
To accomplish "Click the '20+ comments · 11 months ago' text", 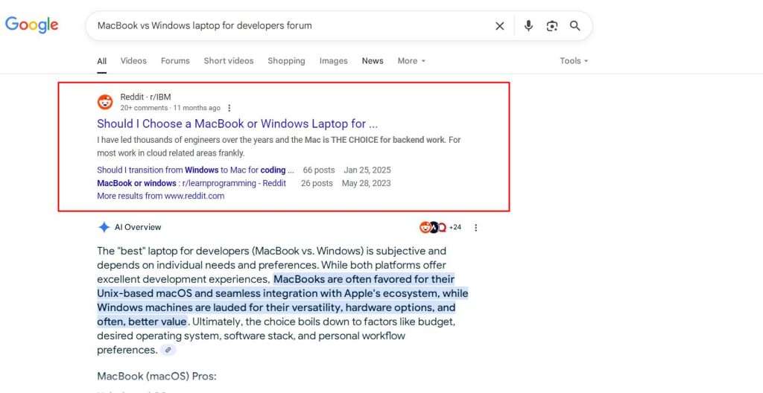I will [x=171, y=108].
